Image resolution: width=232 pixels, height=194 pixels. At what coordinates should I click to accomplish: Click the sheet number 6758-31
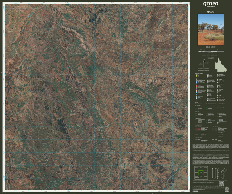[x=211, y=12]
